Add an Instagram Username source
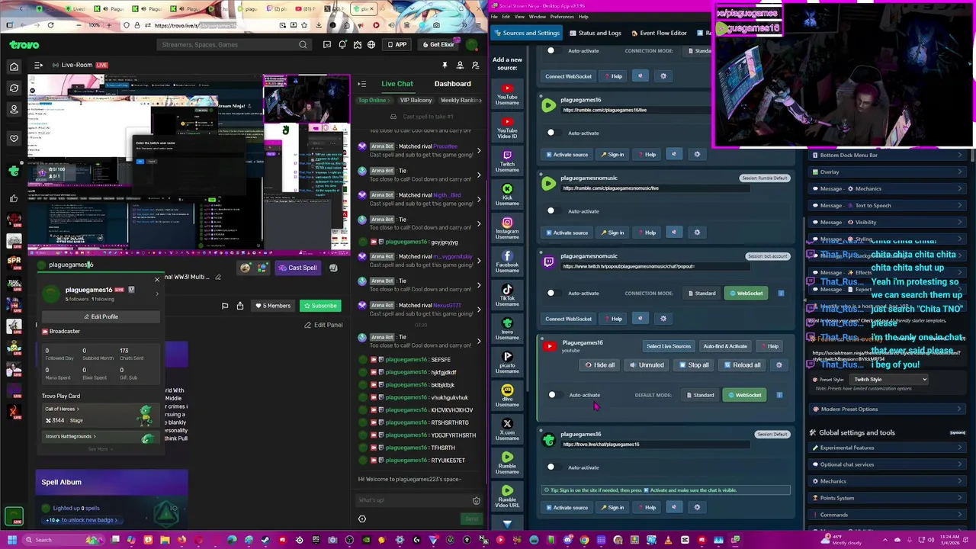 coord(507,227)
